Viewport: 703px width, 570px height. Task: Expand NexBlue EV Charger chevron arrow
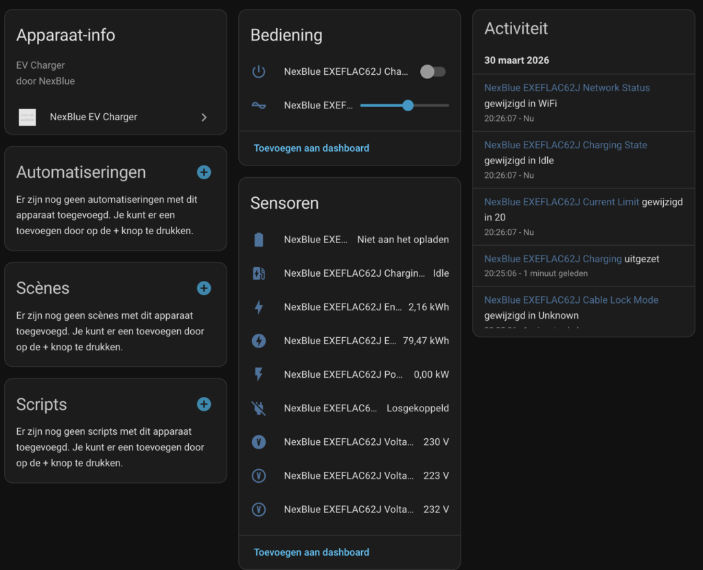tap(204, 117)
